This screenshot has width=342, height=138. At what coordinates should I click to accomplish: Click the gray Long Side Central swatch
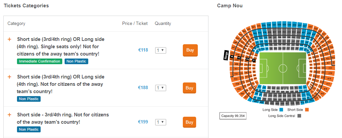pos(299,116)
